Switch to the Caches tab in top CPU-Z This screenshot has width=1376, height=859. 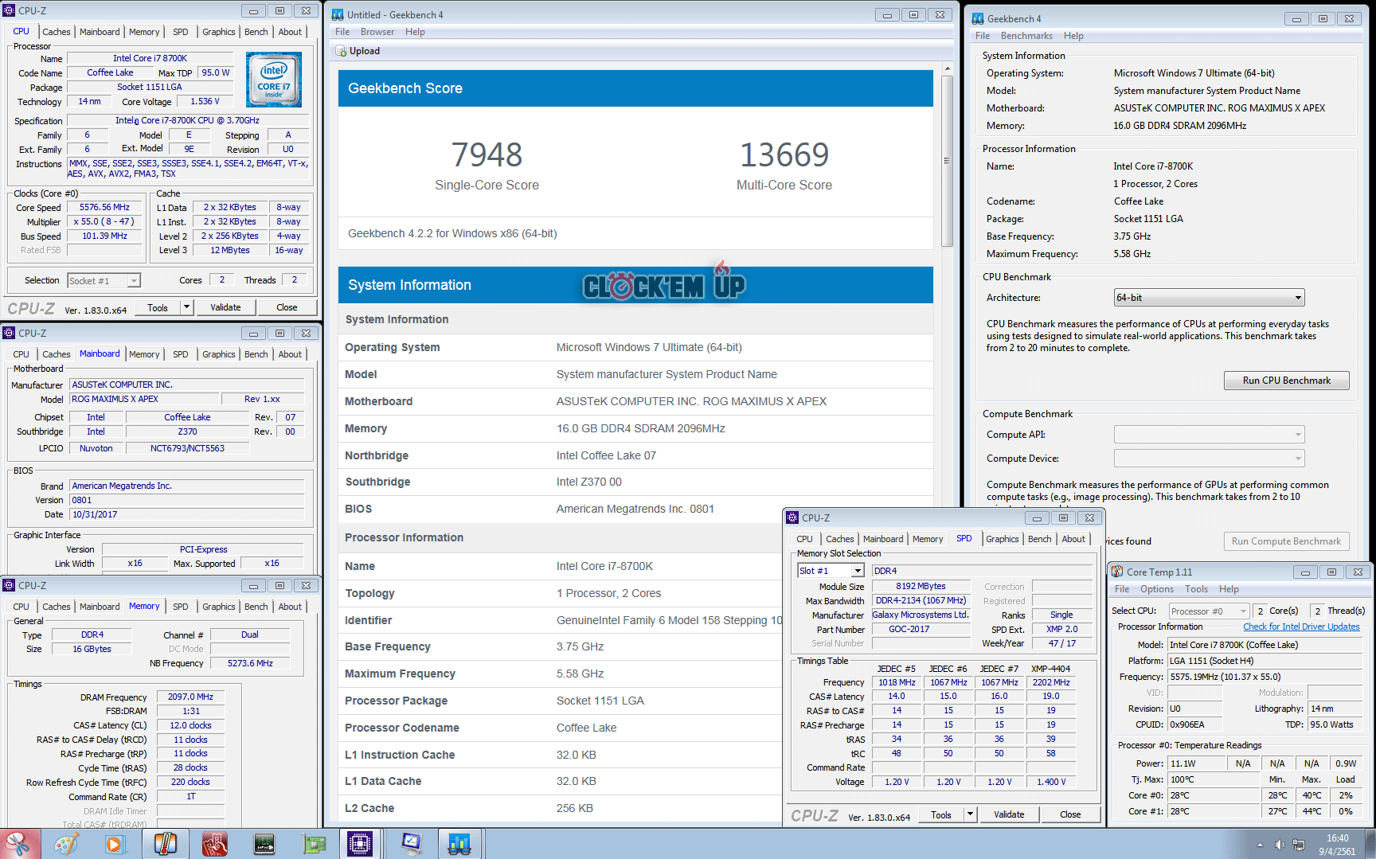click(x=56, y=32)
